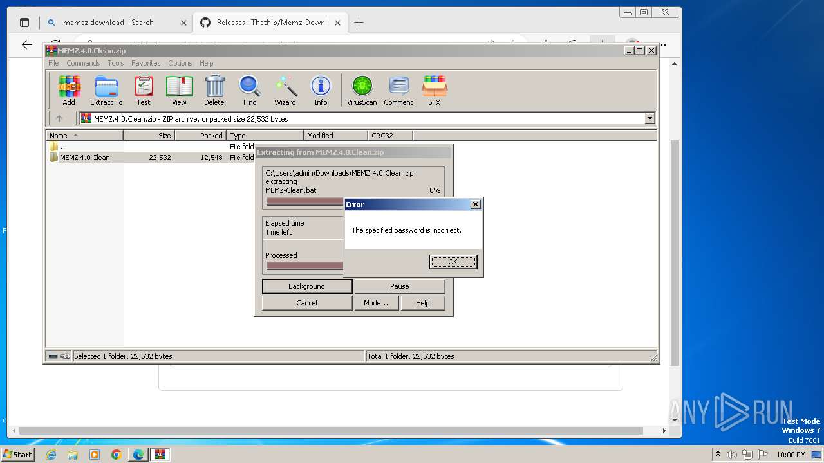This screenshot has width=824, height=463.
Task: Click the drive icon in the status bar
Action: (x=53, y=356)
